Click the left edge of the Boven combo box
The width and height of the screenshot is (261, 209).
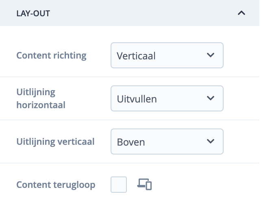click(x=113, y=142)
